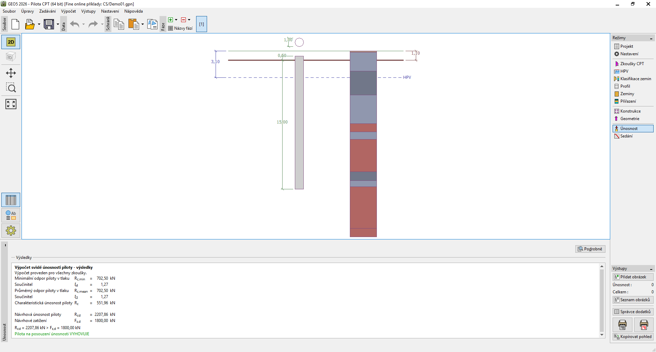
Task: Click Přidat obrázek button
Action: 633,277
